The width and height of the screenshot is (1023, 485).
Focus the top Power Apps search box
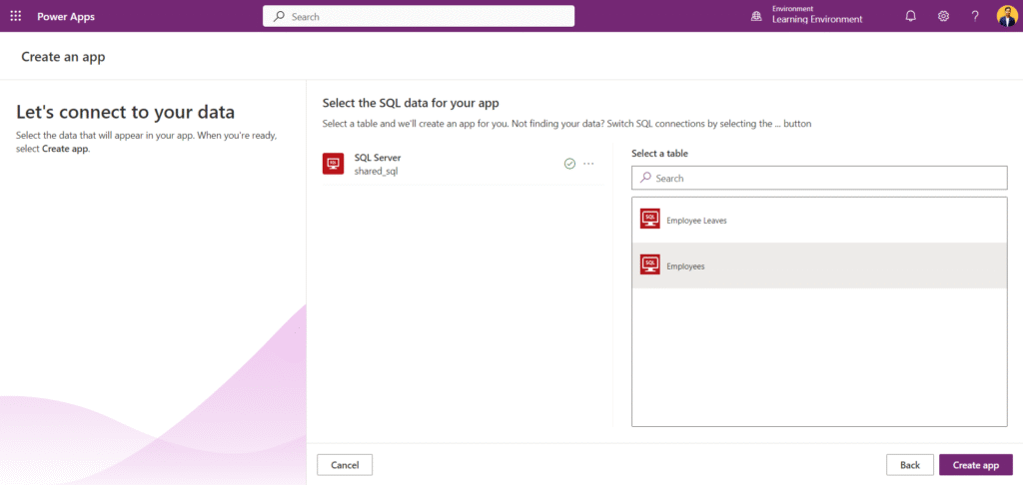click(419, 16)
